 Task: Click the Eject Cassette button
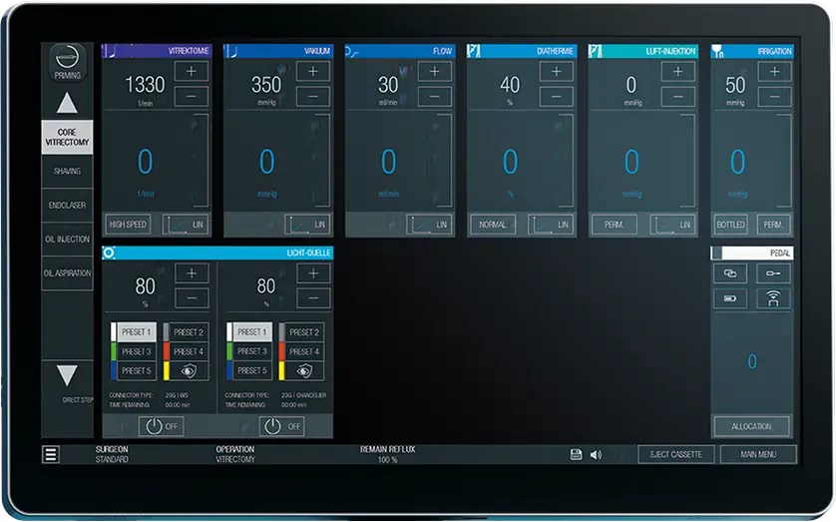676,455
